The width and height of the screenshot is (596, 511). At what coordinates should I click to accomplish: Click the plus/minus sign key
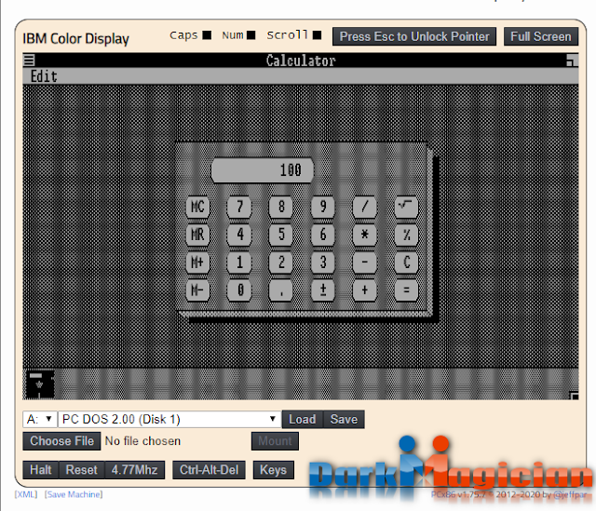pyautogui.click(x=323, y=290)
